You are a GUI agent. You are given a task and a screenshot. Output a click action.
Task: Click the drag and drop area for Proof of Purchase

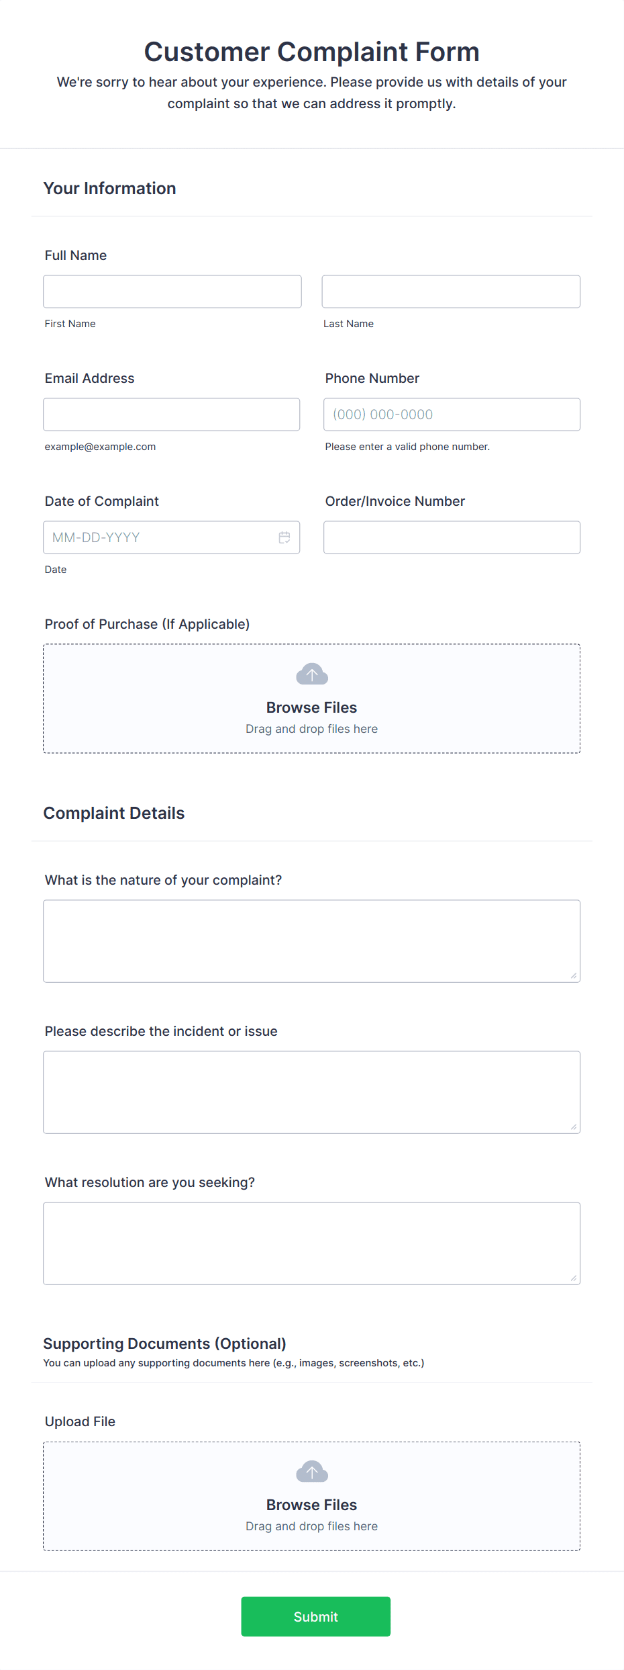coord(311,728)
